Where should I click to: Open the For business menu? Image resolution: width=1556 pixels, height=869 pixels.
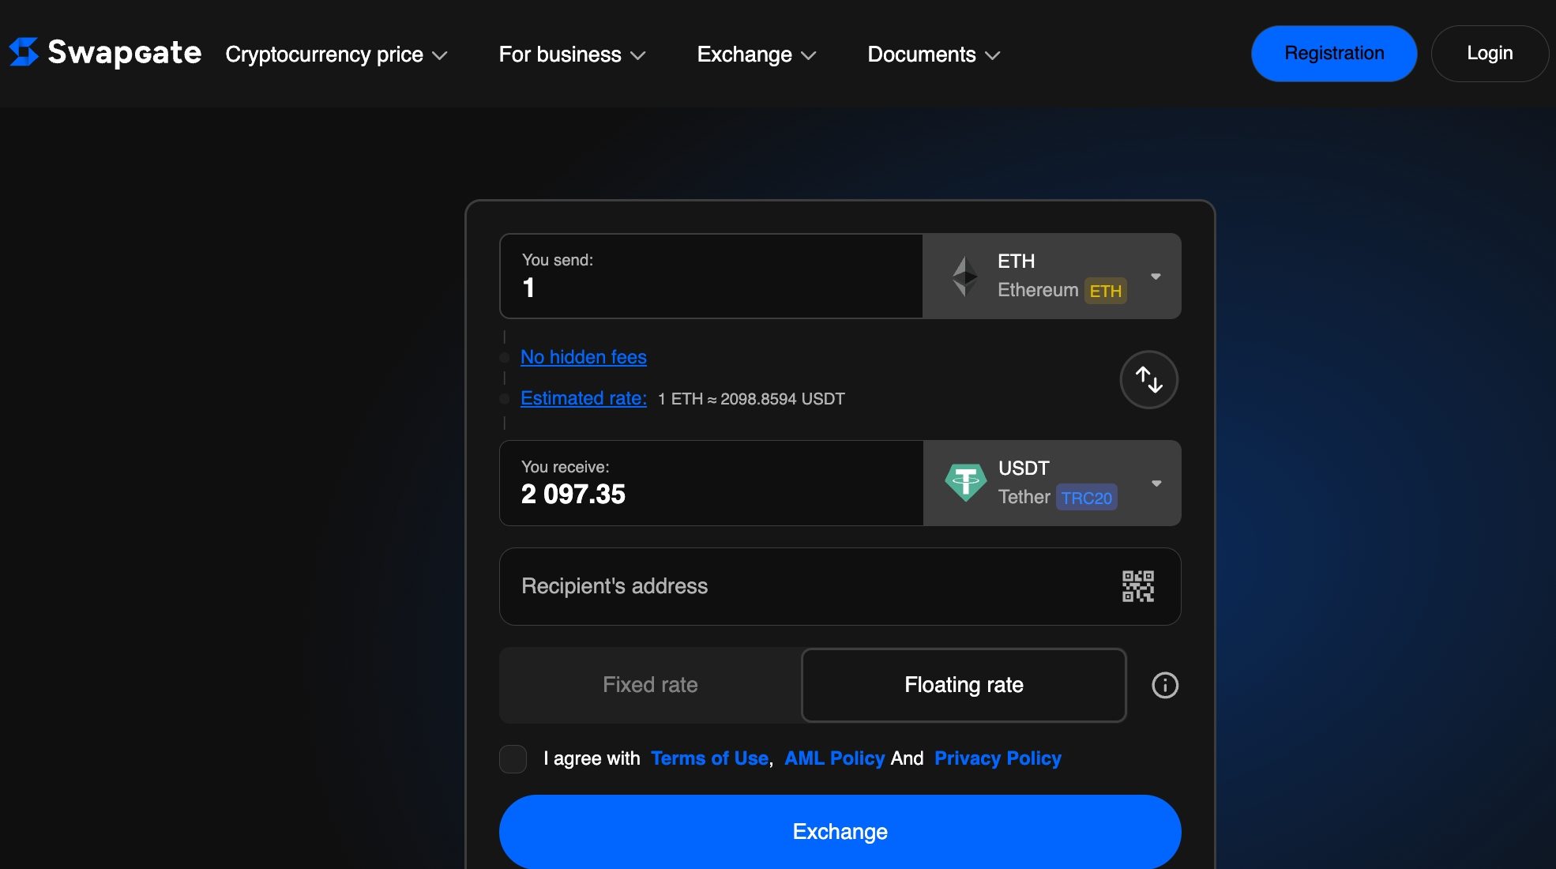[570, 54]
